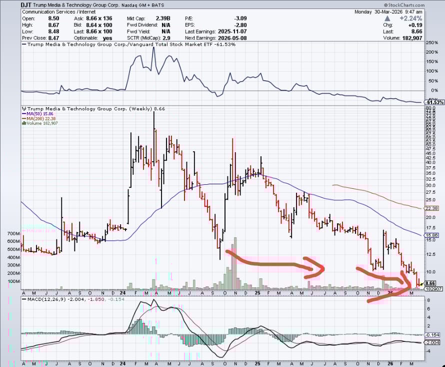This screenshot has height=367, width=445.
Task: Click the Volume 182,907 legend under MA(200)
Action: [42, 123]
